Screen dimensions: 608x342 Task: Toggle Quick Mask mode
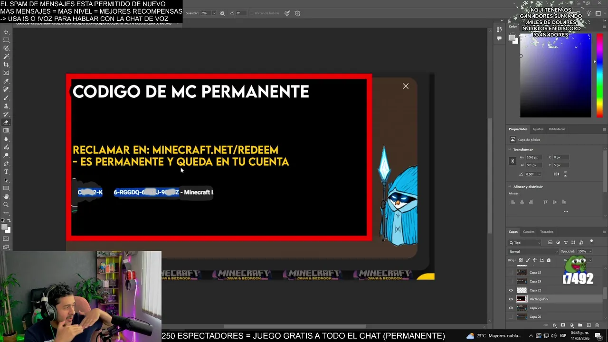6,239
